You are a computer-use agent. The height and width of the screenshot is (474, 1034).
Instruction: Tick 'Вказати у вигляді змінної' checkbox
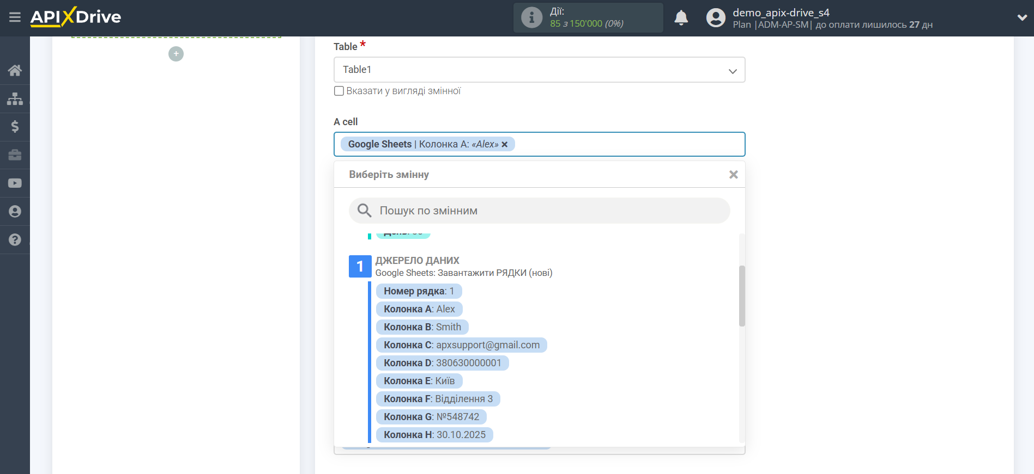pos(339,91)
